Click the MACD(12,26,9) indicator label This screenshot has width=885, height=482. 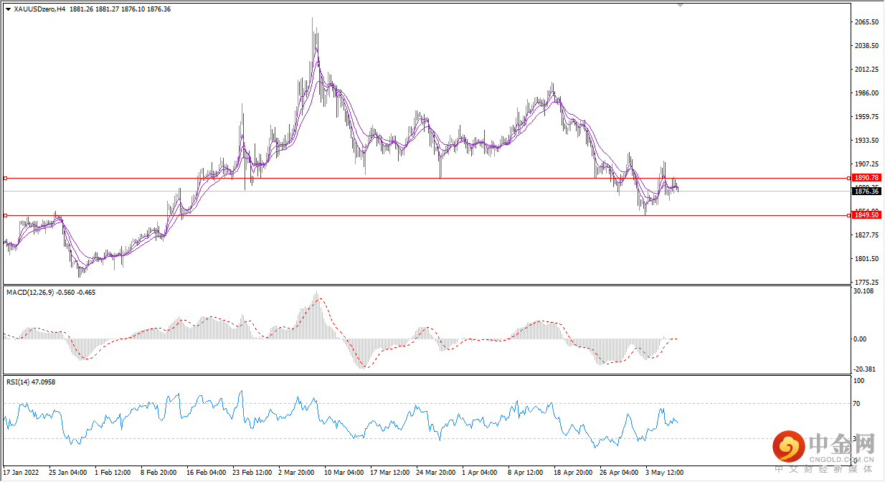coord(29,293)
